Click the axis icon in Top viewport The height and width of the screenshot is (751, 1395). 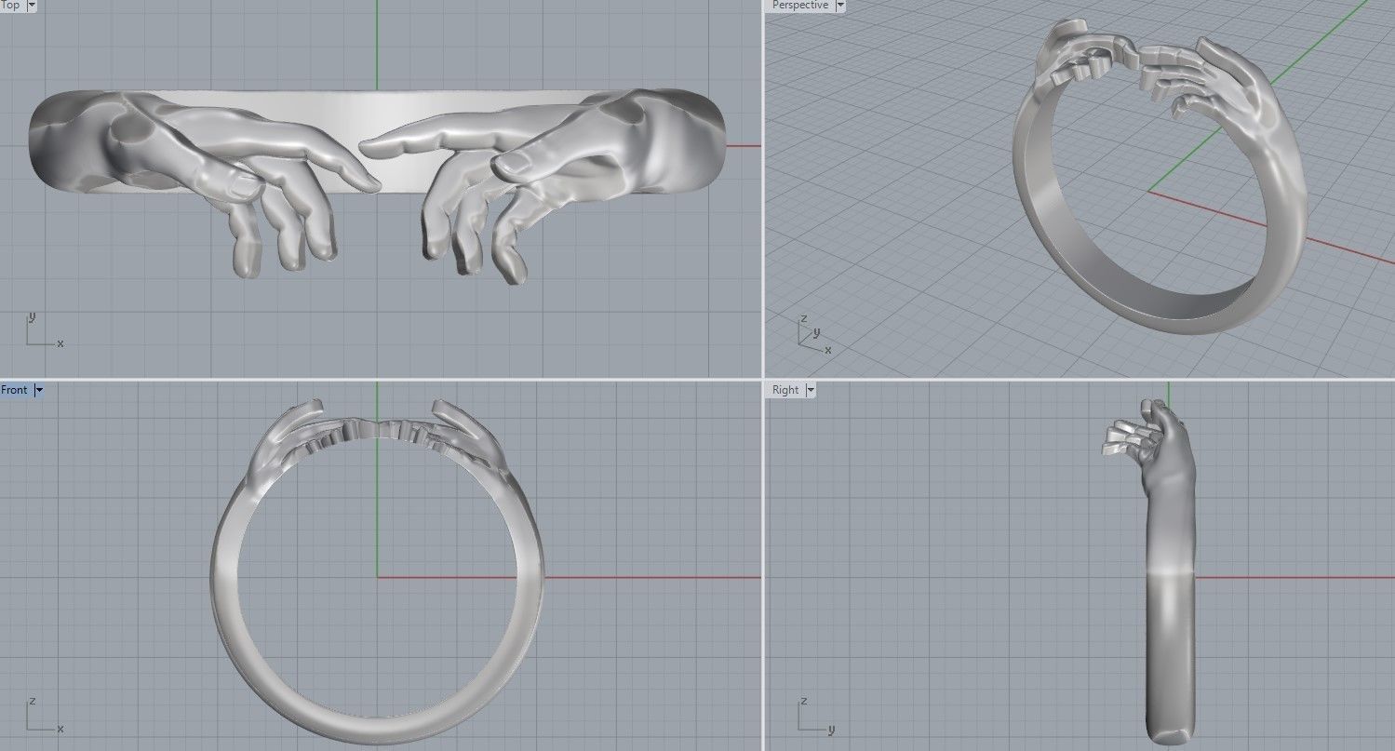point(43,330)
